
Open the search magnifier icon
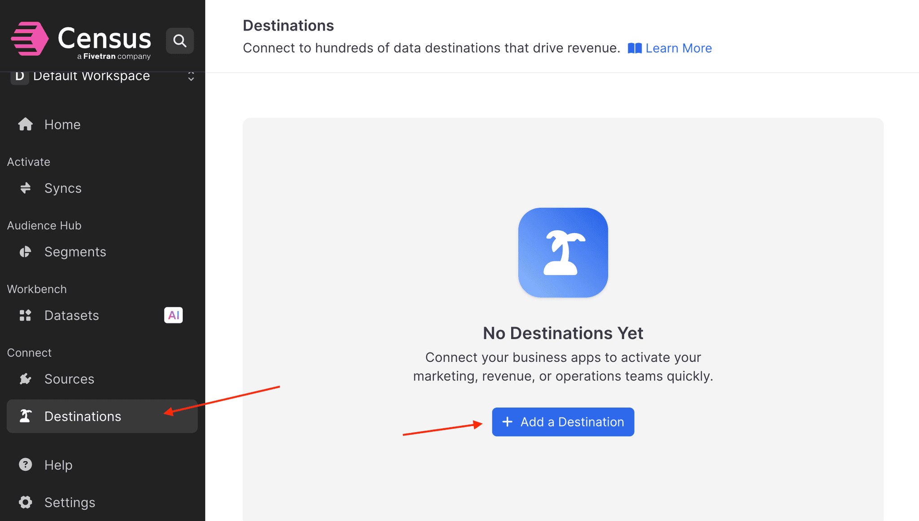pos(179,40)
